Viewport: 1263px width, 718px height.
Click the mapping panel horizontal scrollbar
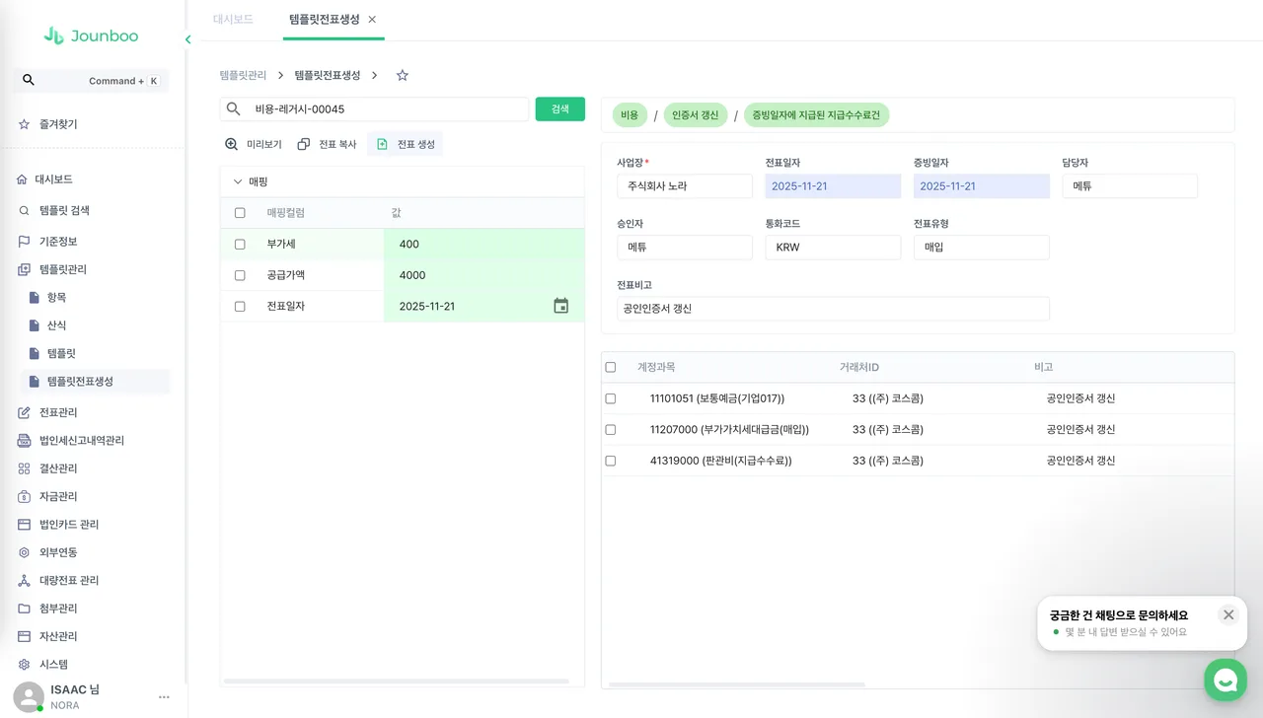(397, 682)
